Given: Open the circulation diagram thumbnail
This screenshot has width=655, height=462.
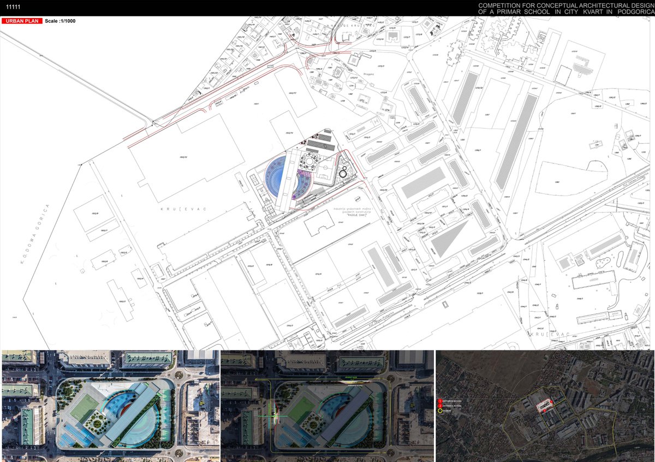Looking at the screenshot, I should [327, 405].
